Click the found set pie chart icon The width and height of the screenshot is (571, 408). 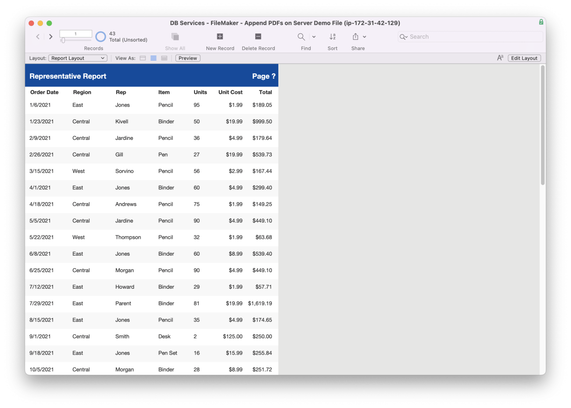(x=101, y=37)
